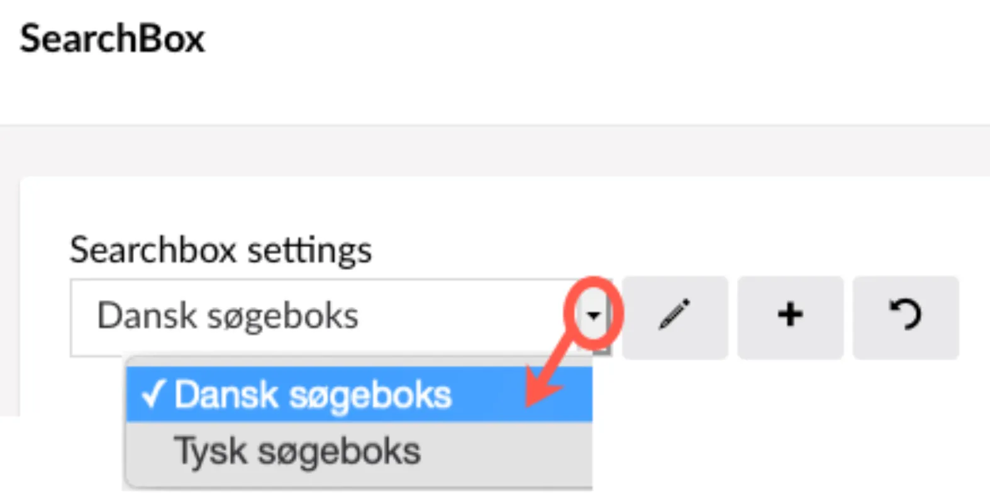The width and height of the screenshot is (990, 497).
Task: Click the checkmark beside Dansk søgeboks
Action: [153, 394]
